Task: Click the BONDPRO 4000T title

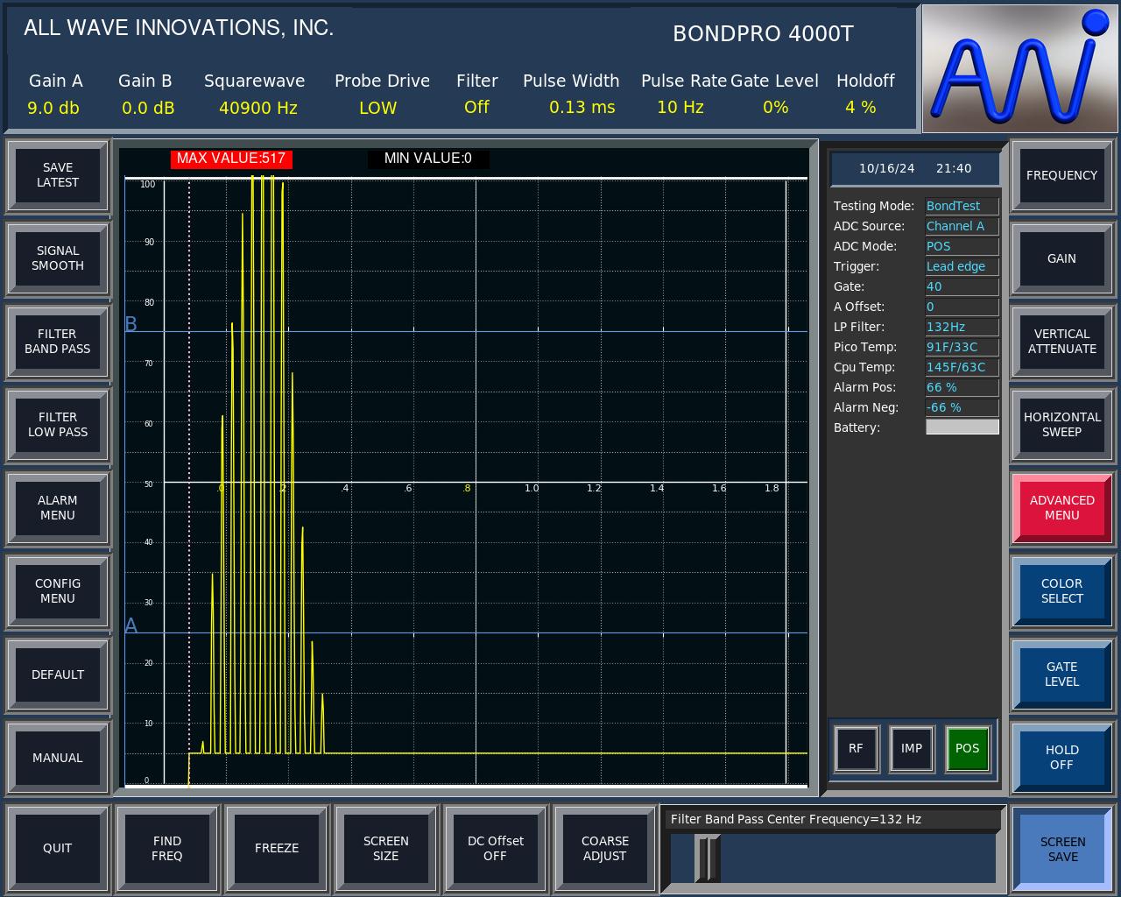Action: (x=763, y=33)
